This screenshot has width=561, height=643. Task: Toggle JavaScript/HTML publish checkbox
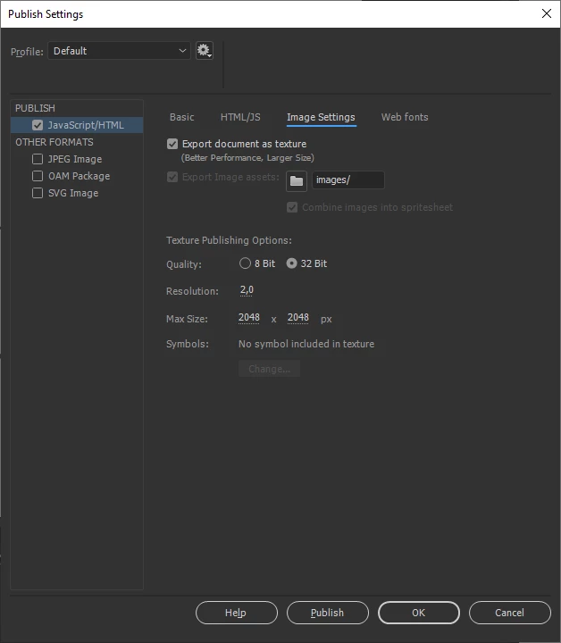click(38, 125)
